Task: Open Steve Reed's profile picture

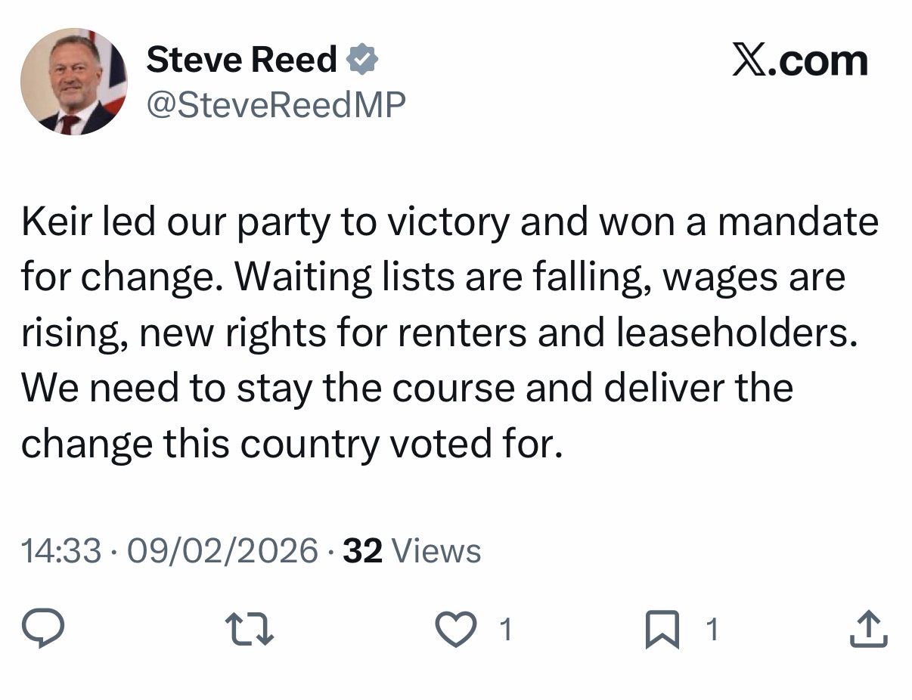Action: point(73,82)
